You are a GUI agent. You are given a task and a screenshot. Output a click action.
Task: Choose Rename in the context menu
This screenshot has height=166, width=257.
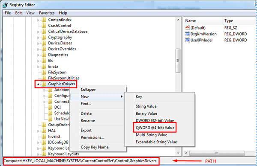(98, 121)
